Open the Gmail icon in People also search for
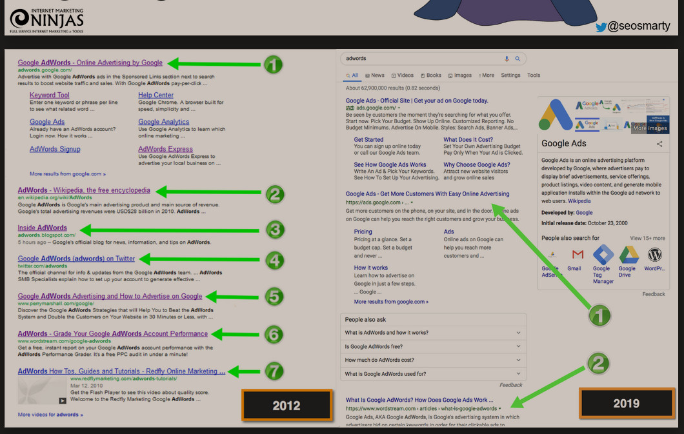Screen dimensions: 684x434 pos(578,254)
